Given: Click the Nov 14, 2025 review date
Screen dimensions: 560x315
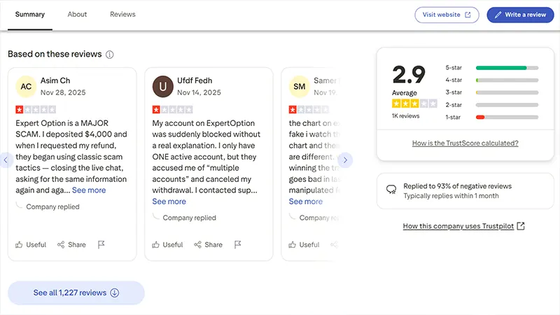Looking at the screenshot, I should pyautogui.click(x=199, y=92).
